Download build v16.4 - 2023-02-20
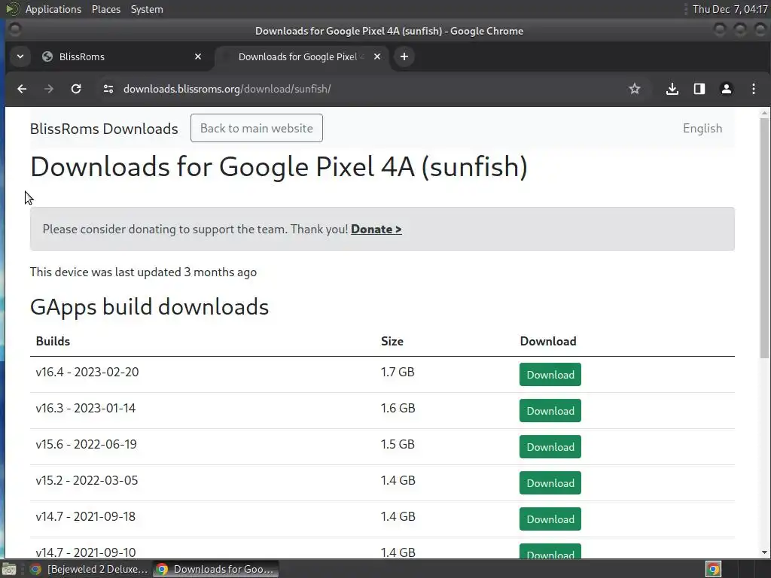Viewport: 771px width, 578px height. click(x=550, y=375)
